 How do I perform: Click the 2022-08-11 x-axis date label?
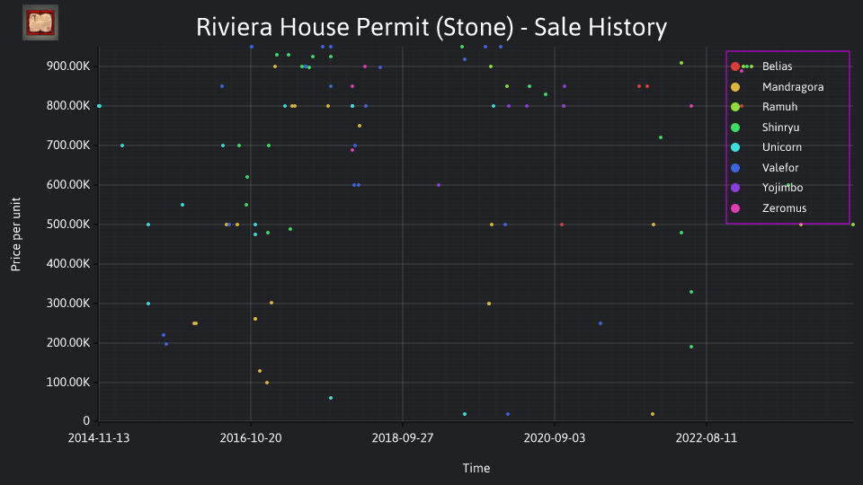coord(707,438)
